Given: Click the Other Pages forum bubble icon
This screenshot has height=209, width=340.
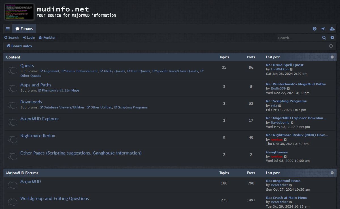Looking at the screenshot, I should point(12,156).
